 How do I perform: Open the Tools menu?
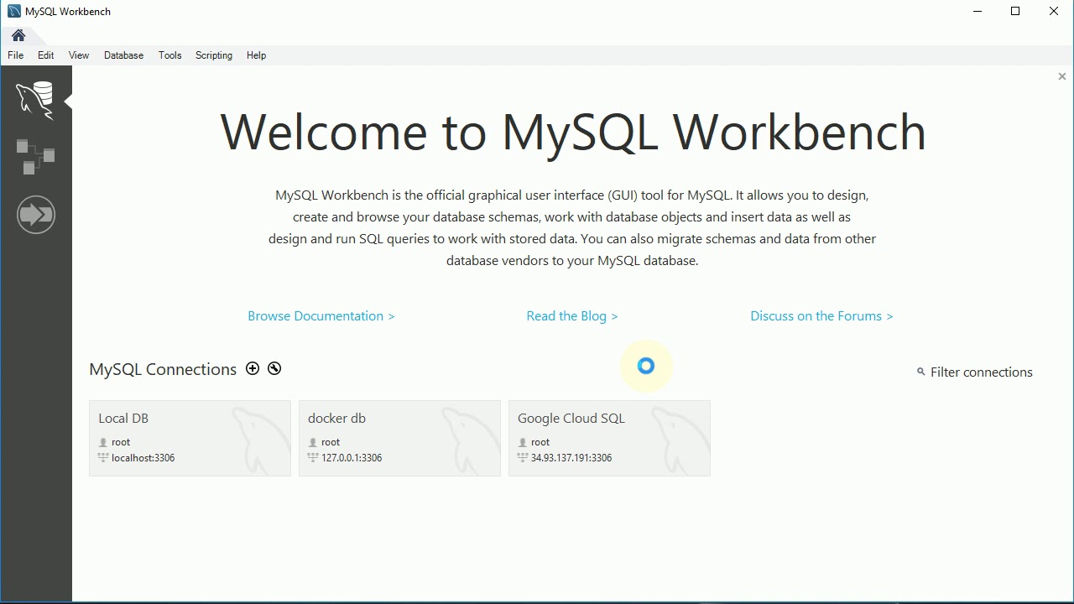coord(169,55)
